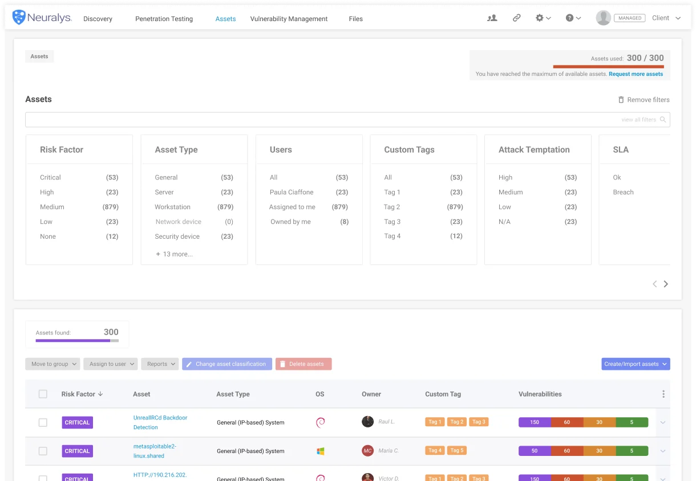This screenshot has width=696, height=481.
Task: Click the link chain icon in header
Action: 516,18
